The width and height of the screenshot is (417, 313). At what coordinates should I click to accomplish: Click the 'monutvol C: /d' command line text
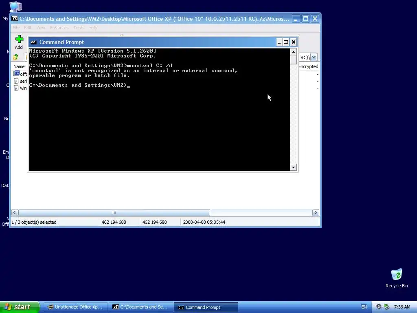[150, 66]
